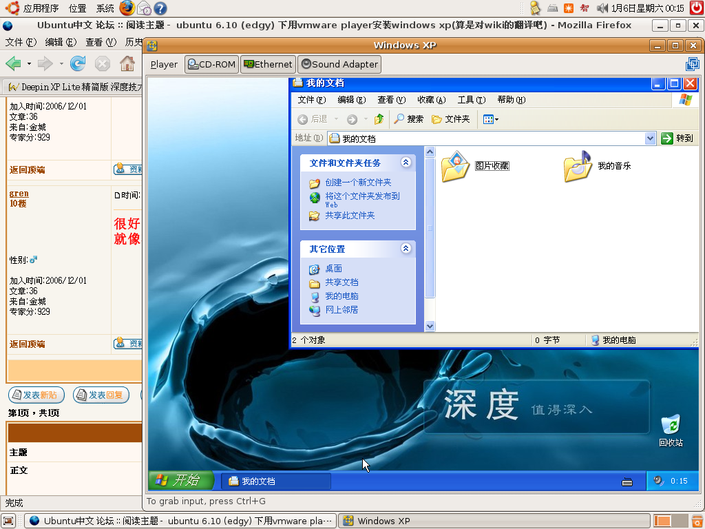Screen dimensions: 705x529
Task: Click the Firefox launcher in GNOME panel
Action: 127,8
